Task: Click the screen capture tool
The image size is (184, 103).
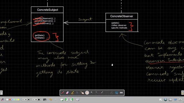Action: click(116, 93)
